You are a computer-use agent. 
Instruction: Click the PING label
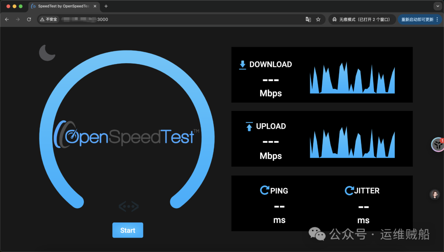point(279,191)
